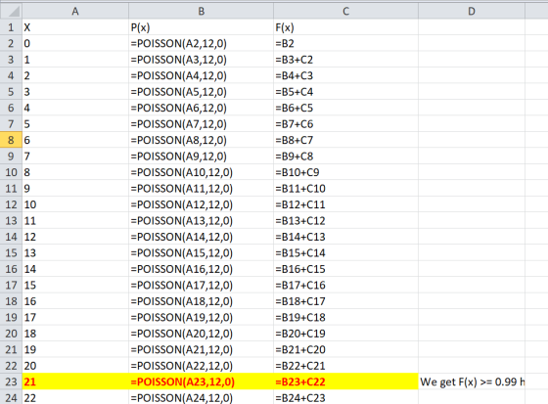
Task: Click cell with formula =B14+C13
Action: point(345,237)
